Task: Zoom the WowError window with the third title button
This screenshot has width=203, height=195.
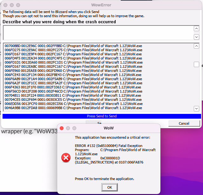Action: (18, 5)
